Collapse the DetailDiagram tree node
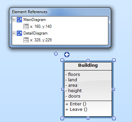Screen dimensions: 132x122 (14, 33)
